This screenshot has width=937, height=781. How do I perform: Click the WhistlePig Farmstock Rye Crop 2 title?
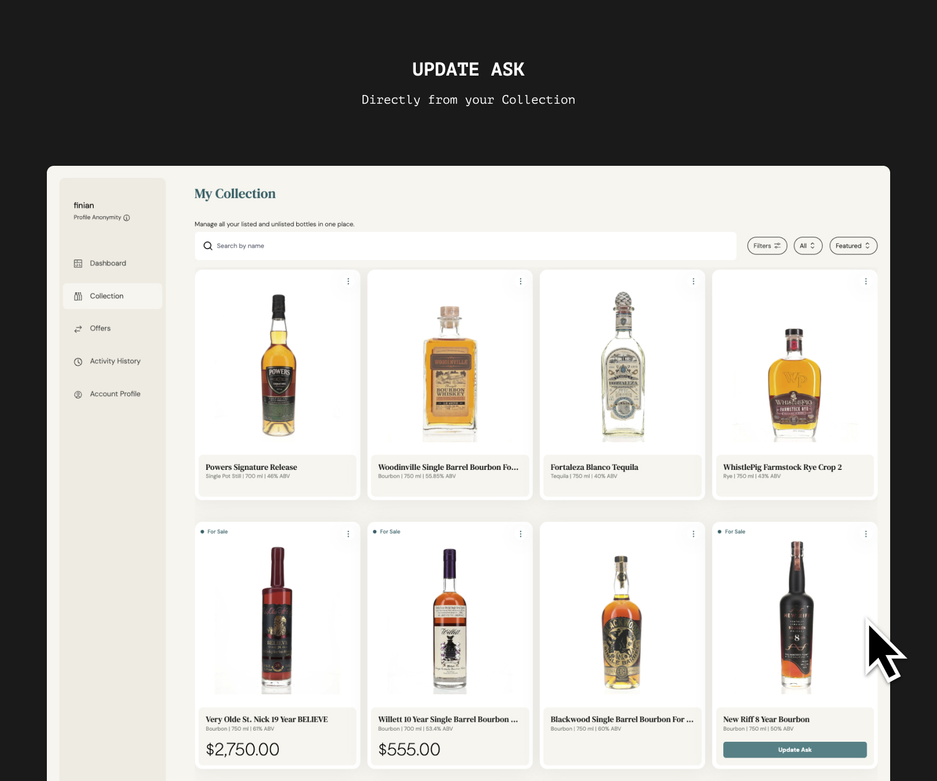pyautogui.click(x=782, y=468)
